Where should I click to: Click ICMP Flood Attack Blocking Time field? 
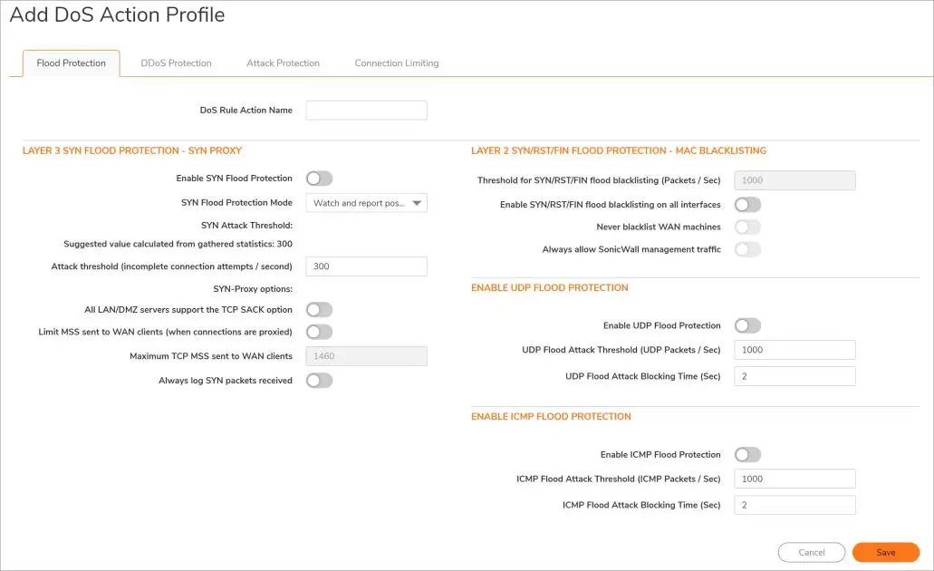794,505
